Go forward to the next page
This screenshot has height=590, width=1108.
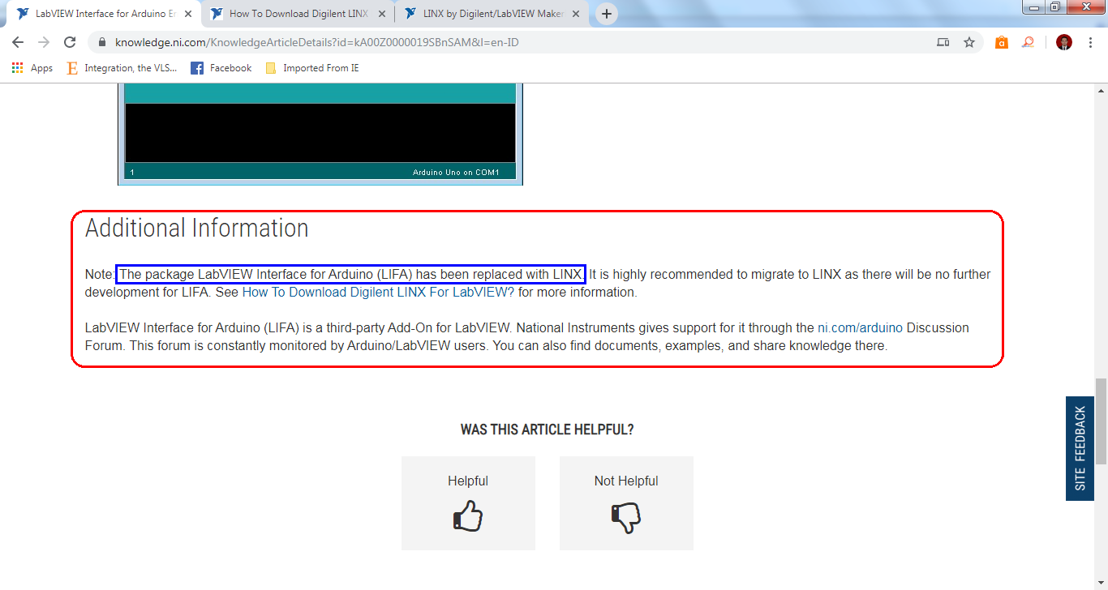44,42
